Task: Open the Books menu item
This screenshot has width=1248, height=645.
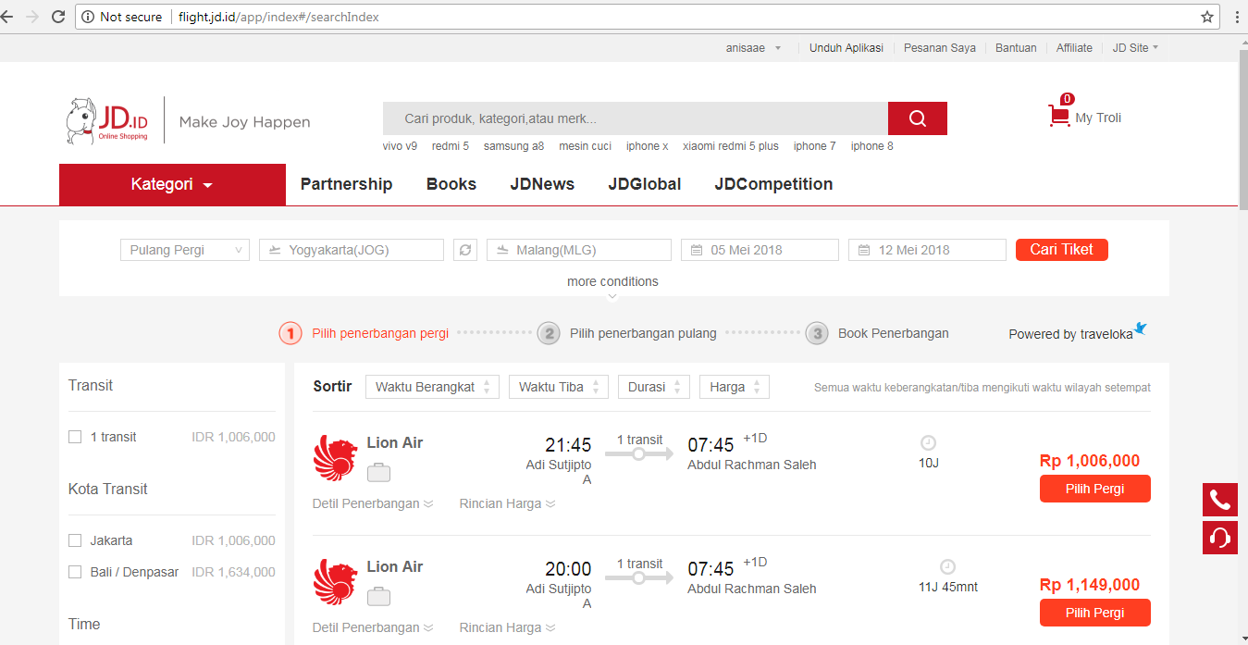Action: tap(451, 184)
